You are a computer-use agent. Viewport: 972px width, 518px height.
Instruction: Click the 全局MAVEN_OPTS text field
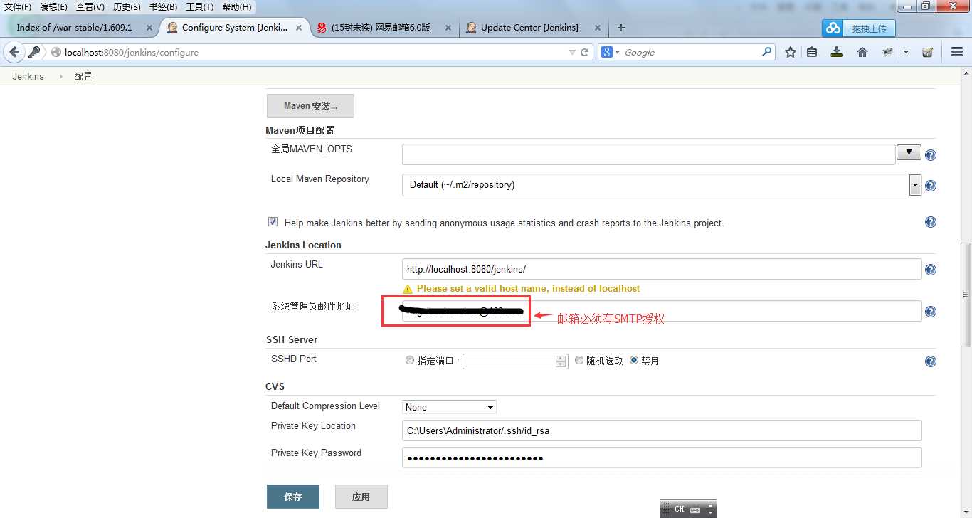pyautogui.click(x=648, y=154)
